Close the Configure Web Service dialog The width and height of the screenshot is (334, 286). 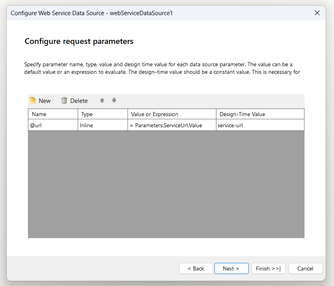pyautogui.click(x=317, y=13)
